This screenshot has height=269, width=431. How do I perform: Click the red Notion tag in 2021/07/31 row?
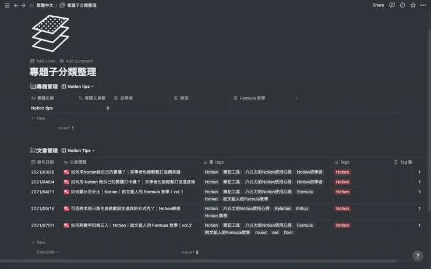pyautogui.click(x=342, y=225)
